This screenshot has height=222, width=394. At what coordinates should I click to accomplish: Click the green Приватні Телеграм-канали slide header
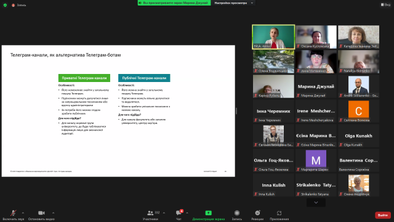coord(84,78)
